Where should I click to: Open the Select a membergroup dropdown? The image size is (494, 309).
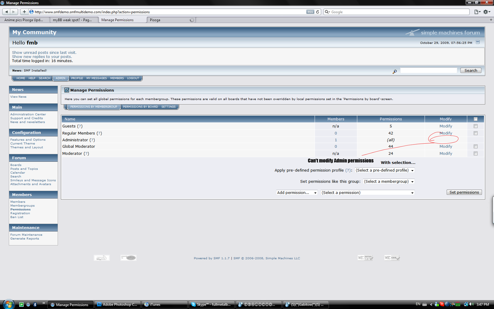click(389, 182)
